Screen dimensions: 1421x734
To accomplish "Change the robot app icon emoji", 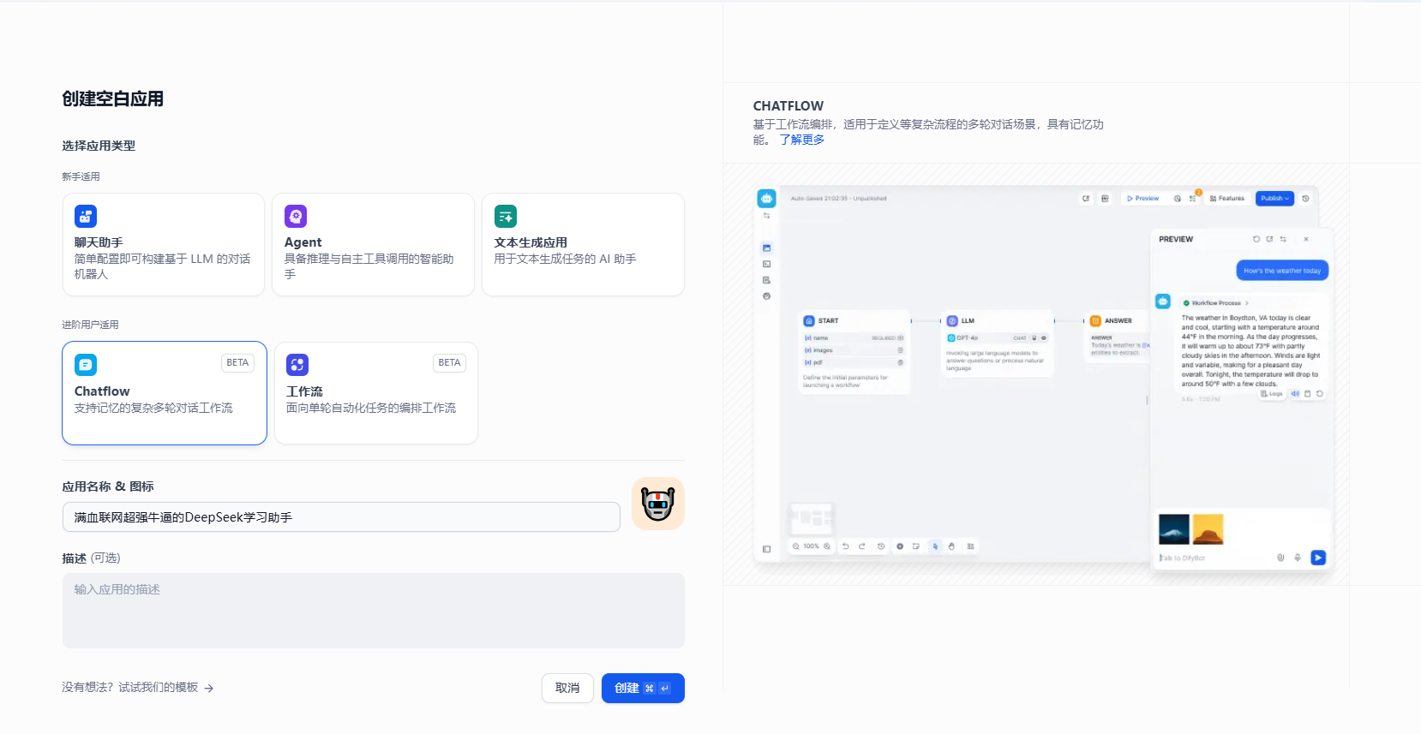I will (658, 504).
